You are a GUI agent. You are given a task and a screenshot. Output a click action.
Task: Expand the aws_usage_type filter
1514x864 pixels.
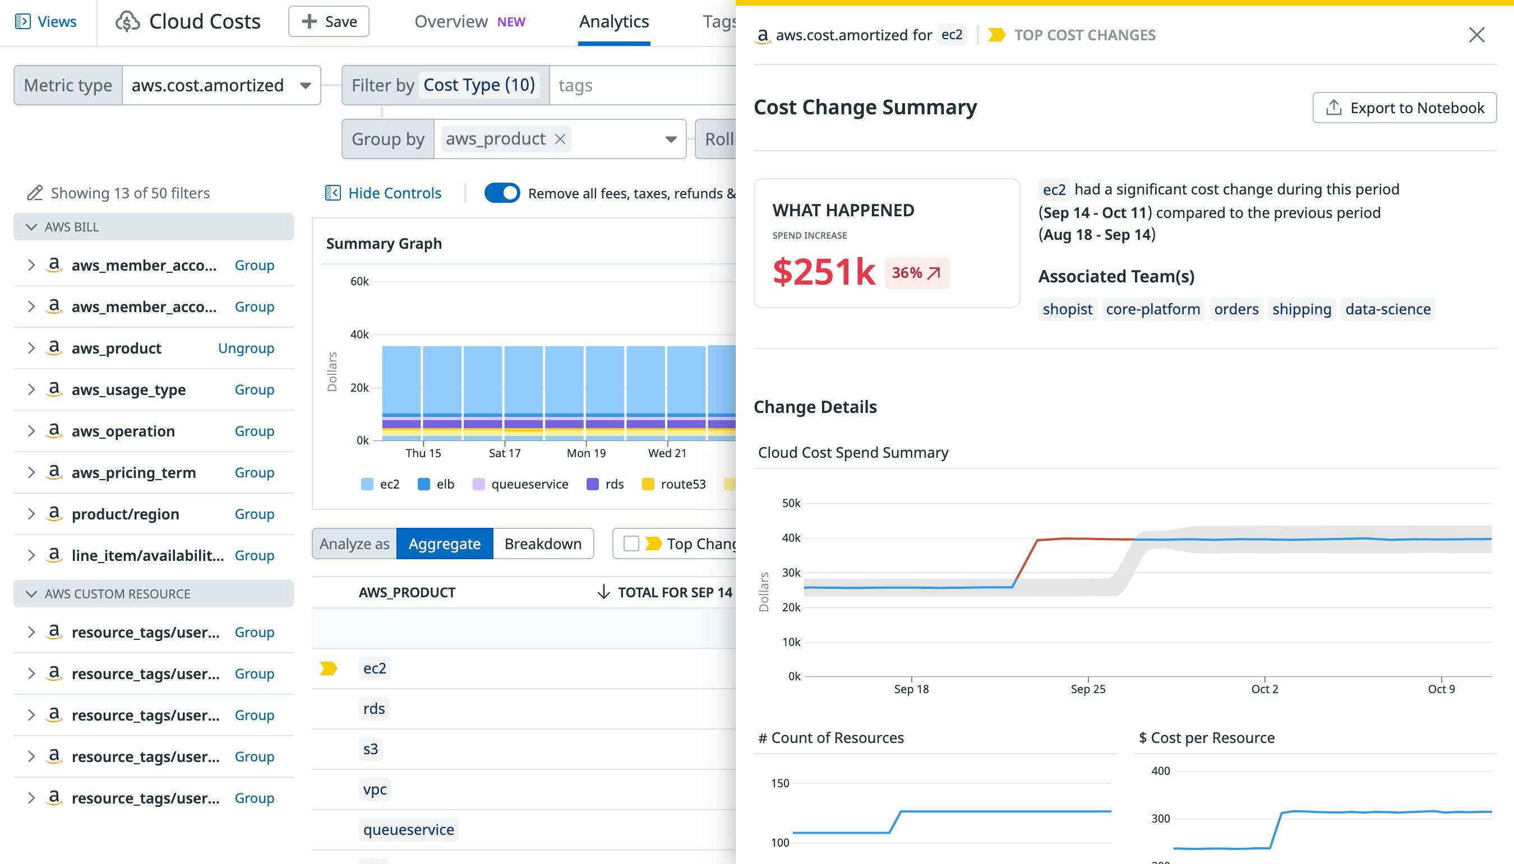31,389
